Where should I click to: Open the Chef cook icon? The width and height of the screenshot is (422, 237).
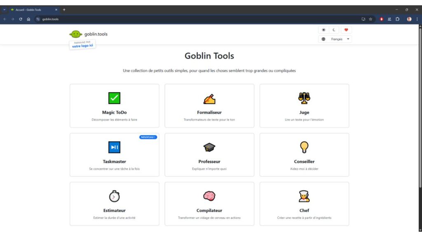pyautogui.click(x=304, y=196)
